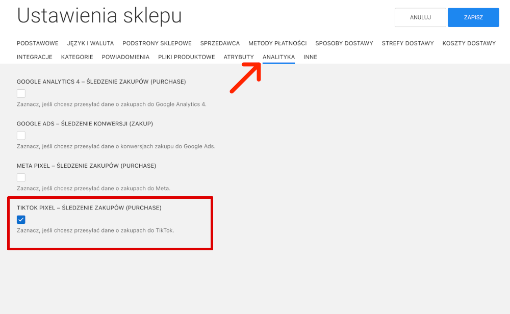Switch to the SPOSOBY DOSTAWY tab
This screenshot has width=510, height=314.
344,43
